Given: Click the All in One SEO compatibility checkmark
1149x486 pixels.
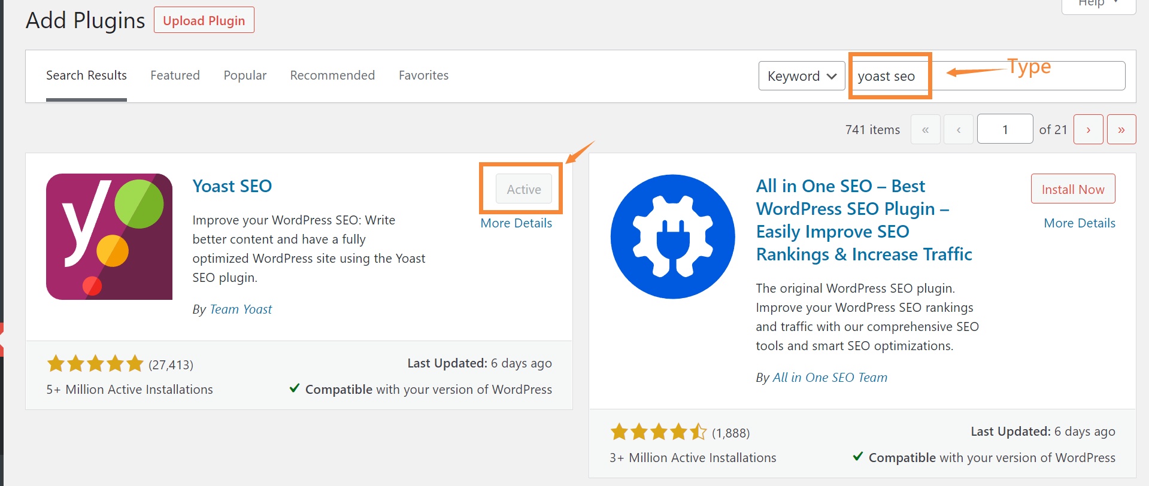Looking at the screenshot, I should [x=858, y=456].
